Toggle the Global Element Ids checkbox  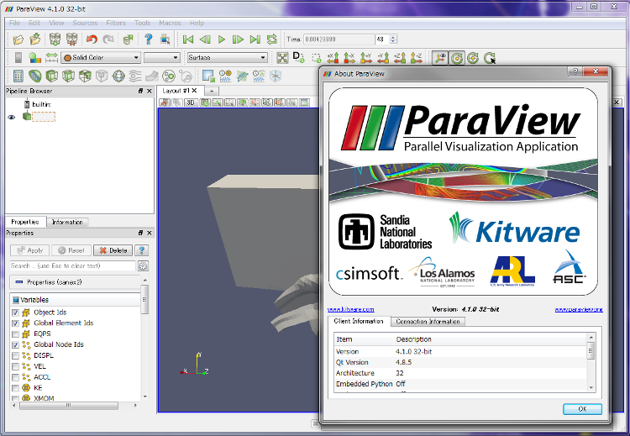coord(15,323)
